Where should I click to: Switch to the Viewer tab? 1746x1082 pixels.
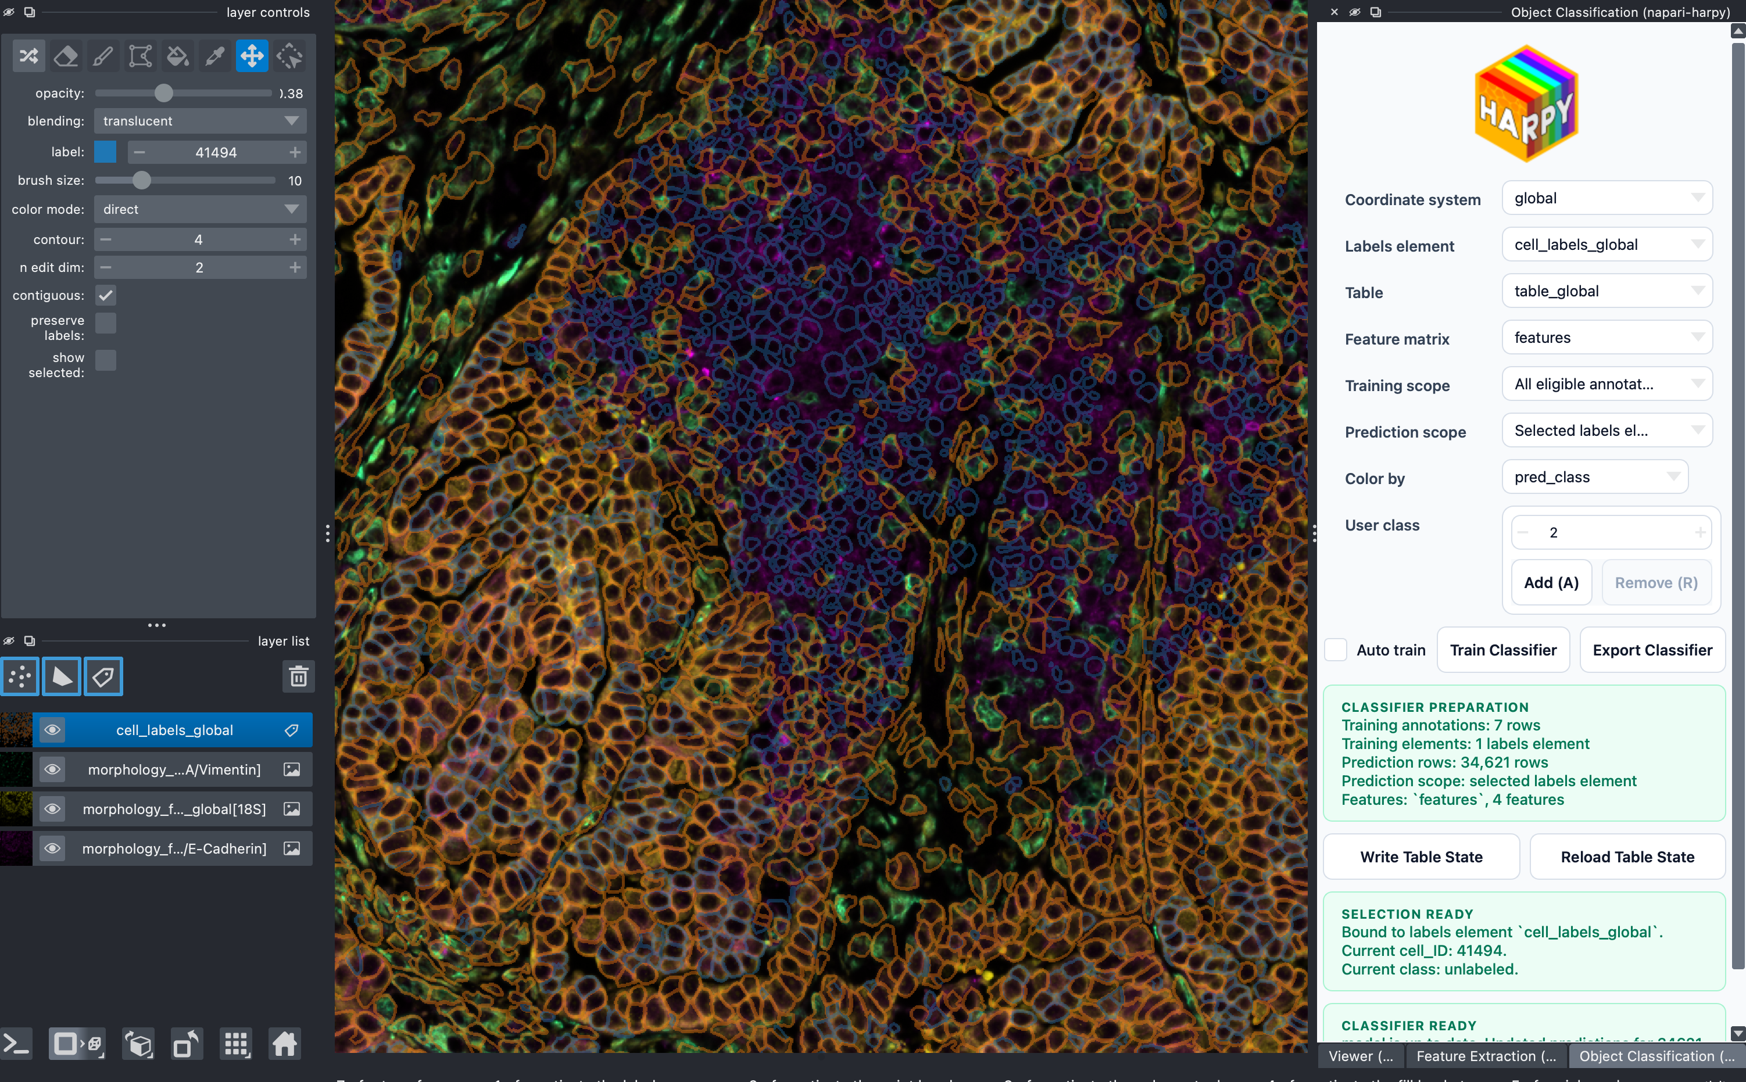point(1361,1056)
